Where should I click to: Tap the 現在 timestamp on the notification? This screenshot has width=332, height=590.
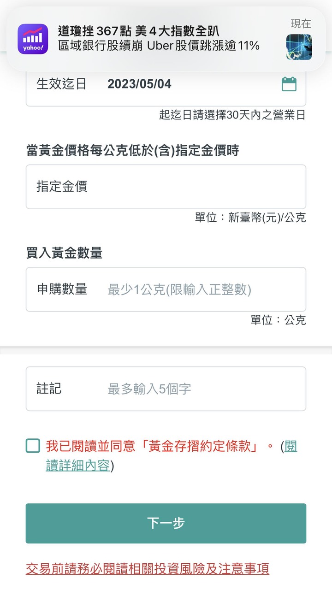(x=301, y=24)
